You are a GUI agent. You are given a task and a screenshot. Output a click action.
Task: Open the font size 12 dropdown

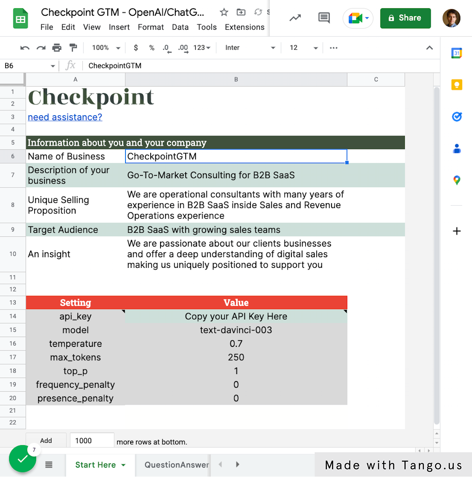click(304, 48)
